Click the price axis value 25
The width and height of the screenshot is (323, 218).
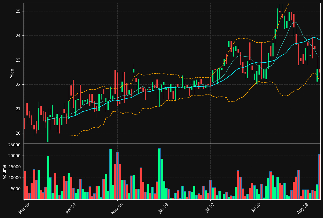click(x=18, y=11)
